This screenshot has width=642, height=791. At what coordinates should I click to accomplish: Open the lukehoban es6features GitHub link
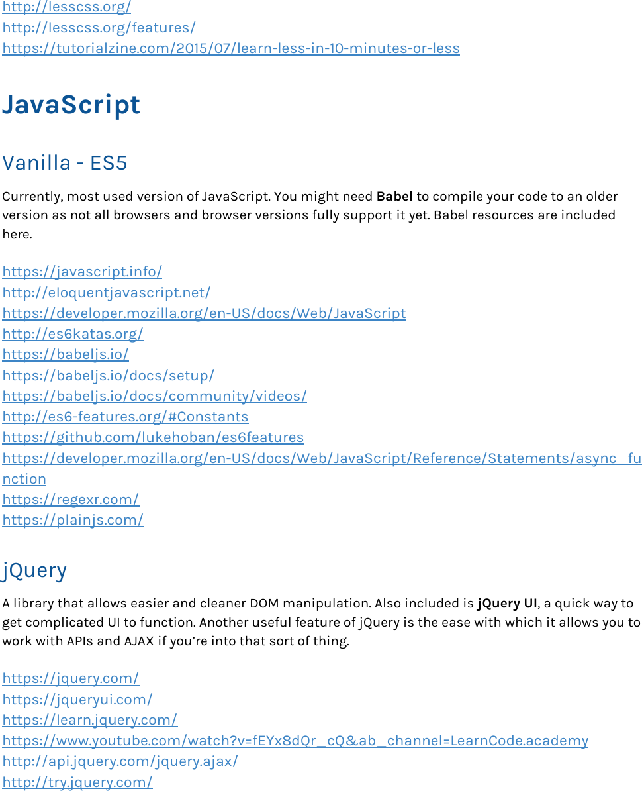tap(153, 437)
